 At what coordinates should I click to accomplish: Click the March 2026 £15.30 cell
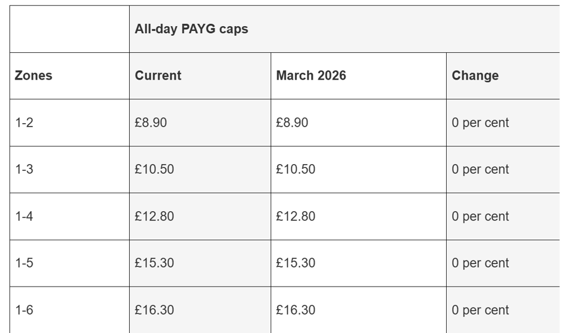coord(358,263)
